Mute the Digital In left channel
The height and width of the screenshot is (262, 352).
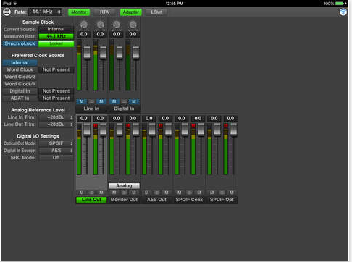[x=114, y=101]
